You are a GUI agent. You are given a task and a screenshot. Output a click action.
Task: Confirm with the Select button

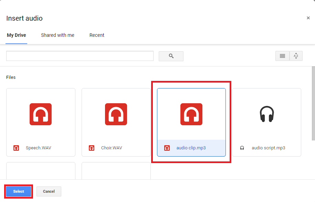tap(19, 191)
